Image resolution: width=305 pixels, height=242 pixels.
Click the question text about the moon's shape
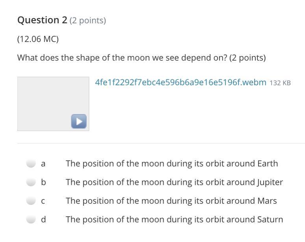click(x=141, y=58)
